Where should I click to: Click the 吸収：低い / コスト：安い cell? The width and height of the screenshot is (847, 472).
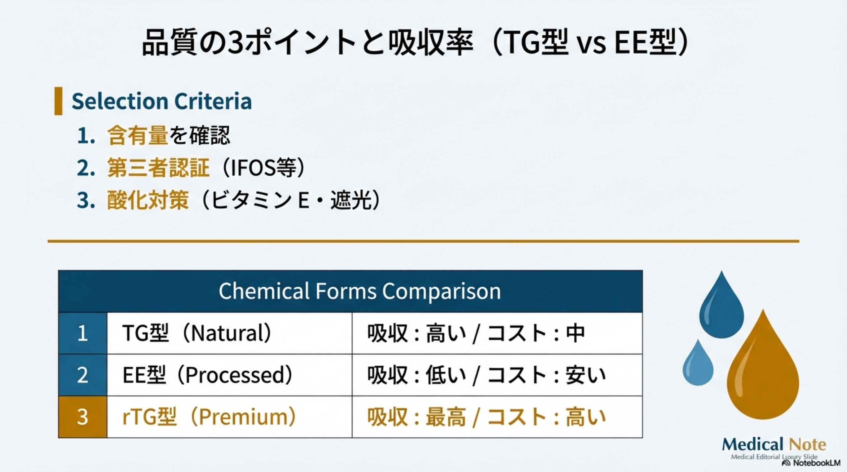coord(497,375)
